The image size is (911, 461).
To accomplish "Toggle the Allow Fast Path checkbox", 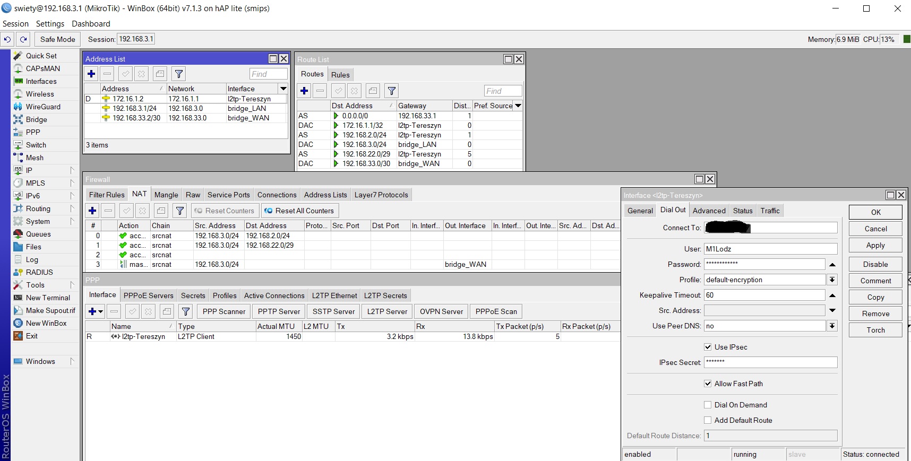I will pyautogui.click(x=708, y=384).
